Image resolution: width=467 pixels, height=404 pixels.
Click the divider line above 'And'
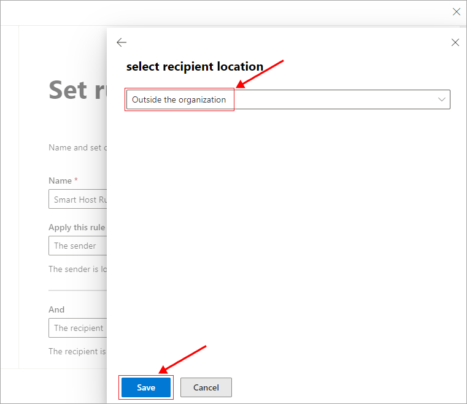(x=77, y=290)
